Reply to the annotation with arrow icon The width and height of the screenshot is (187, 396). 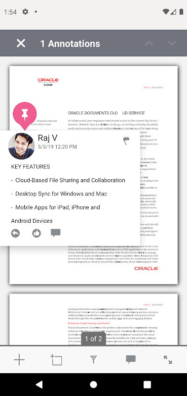16,233
